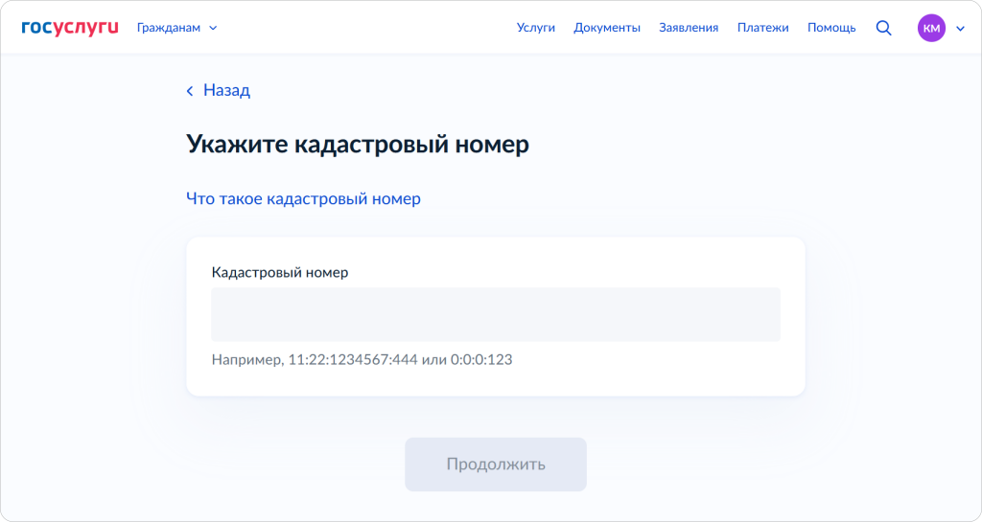This screenshot has width=982, height=522.
Task: Expand the profile menu chevron
Action: tap(960, 28)
